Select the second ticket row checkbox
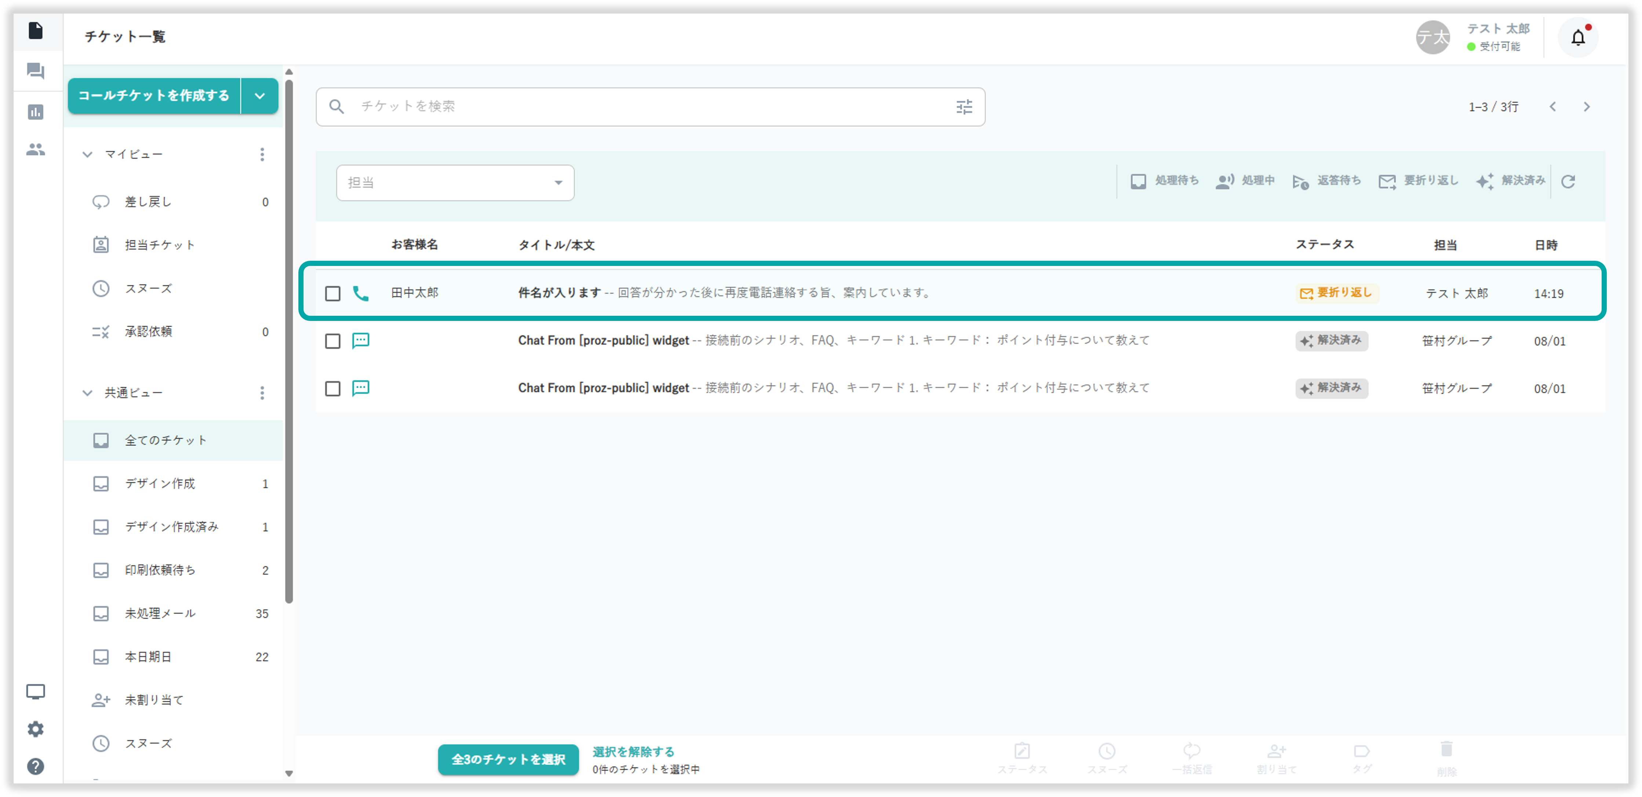This screenshot has width=1642, height=797. (x=333, y=341)
